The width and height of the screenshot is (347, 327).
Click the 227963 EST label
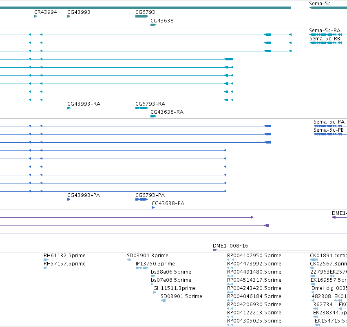coord(320,272)
